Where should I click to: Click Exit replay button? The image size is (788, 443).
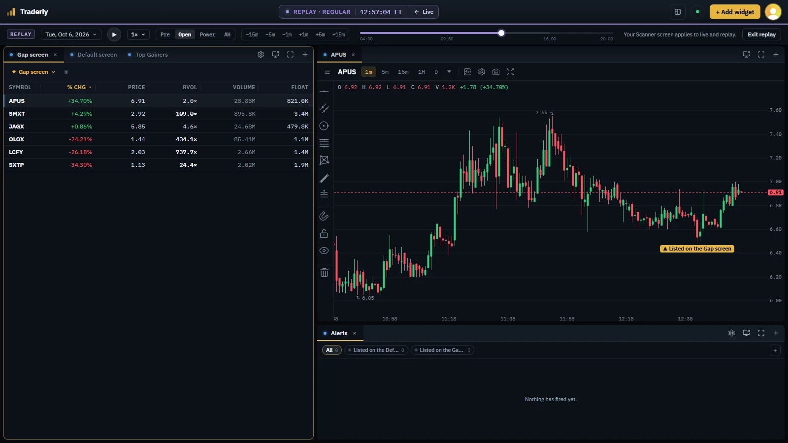coord(761,34)
